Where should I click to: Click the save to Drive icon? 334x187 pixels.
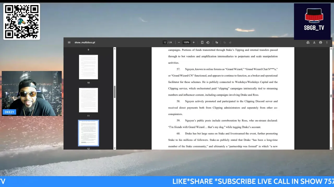[308, 42]
